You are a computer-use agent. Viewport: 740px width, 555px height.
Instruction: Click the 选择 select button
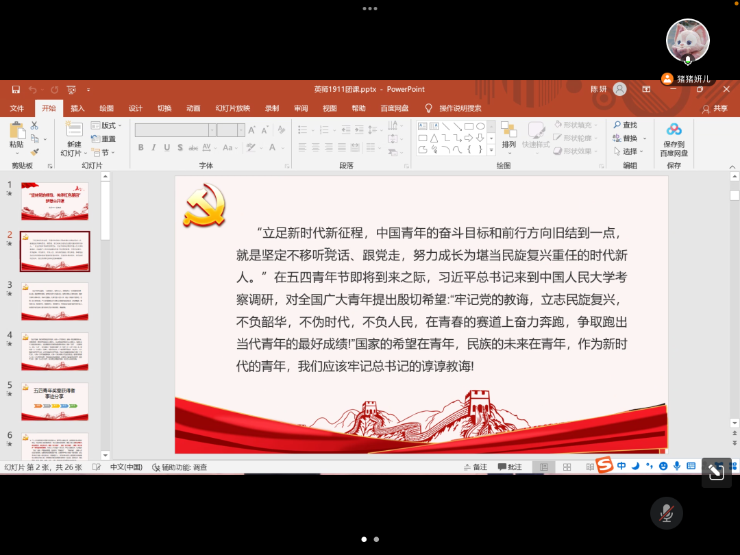628,151
